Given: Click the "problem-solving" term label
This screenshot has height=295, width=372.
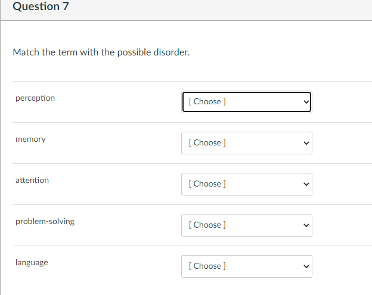Looking at the screenshot, I should [45, 221].
